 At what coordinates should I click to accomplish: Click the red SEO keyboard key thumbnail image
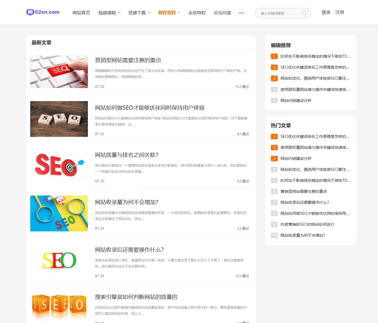coord(59,71)
